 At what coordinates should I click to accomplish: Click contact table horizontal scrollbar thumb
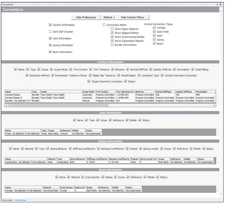58,105
